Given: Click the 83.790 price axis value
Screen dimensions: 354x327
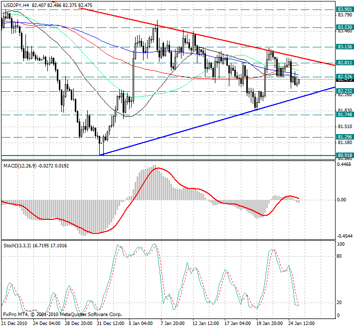Looking at the screenshot, I should coord(345,15).
